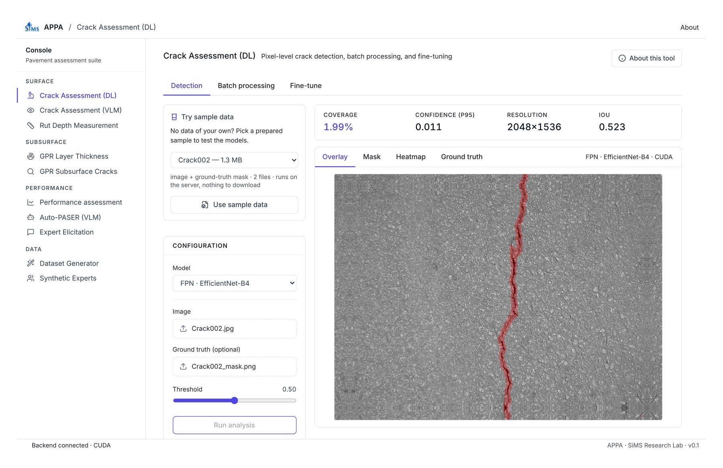
Task: Switch to the Detection tab
Action: (x=186, y=86)
